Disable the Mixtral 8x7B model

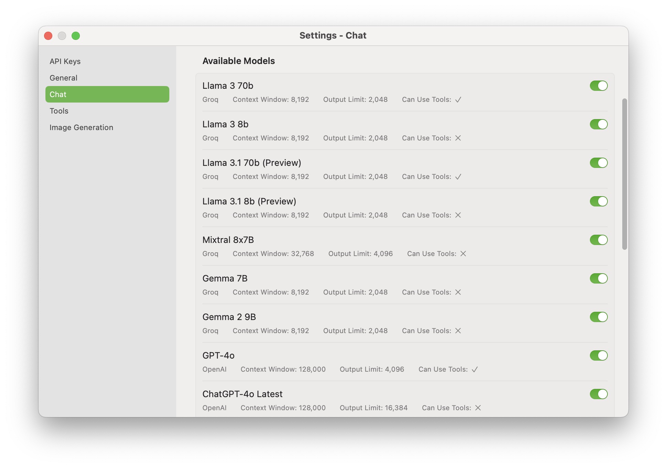point(599,240)
